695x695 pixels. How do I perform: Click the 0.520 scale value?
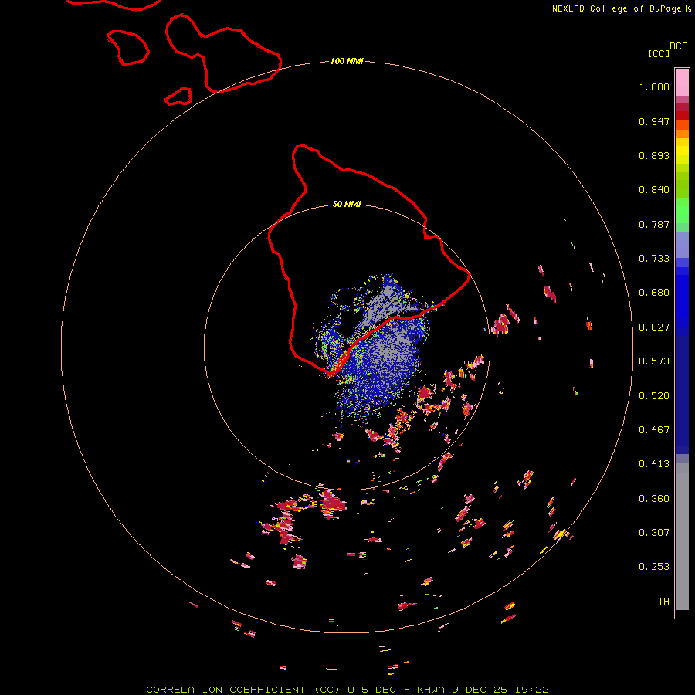tap(654, 396)
